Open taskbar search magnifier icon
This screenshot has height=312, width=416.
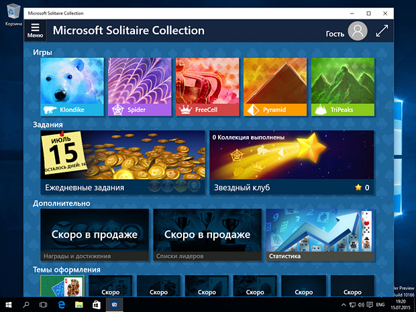pyautogui.click(x=26, y=305)
